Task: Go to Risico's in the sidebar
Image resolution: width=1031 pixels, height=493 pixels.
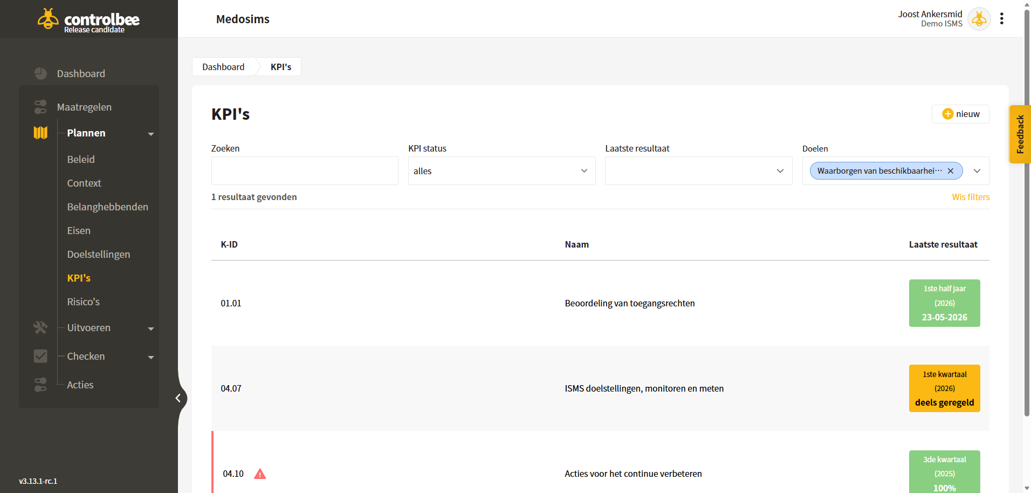Action: tap(84, 302)
